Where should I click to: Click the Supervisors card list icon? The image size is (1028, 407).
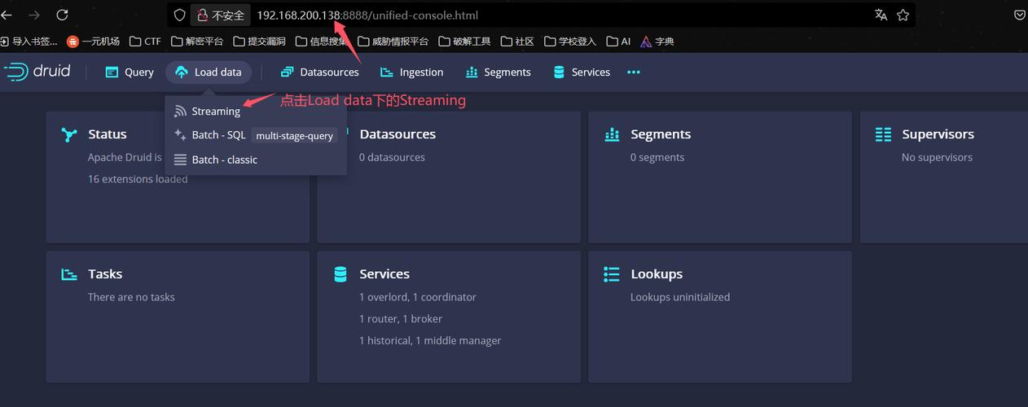pos(883,134)
